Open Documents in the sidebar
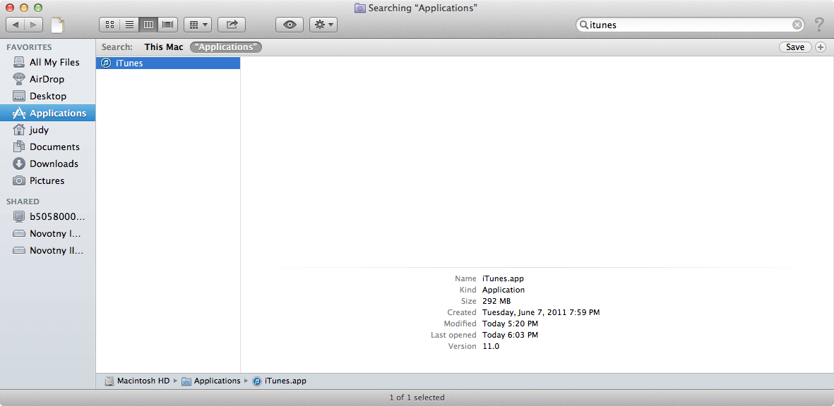 (48, 147)
